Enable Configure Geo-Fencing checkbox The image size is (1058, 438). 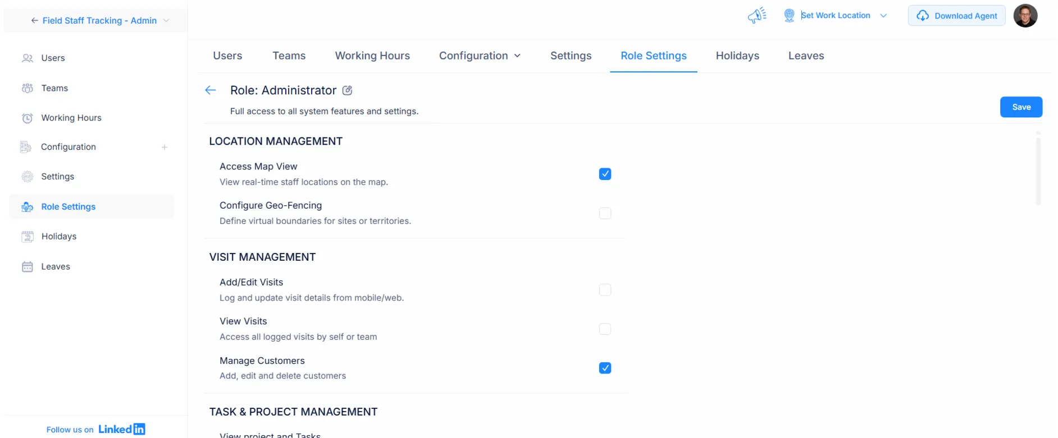(605, 213)
